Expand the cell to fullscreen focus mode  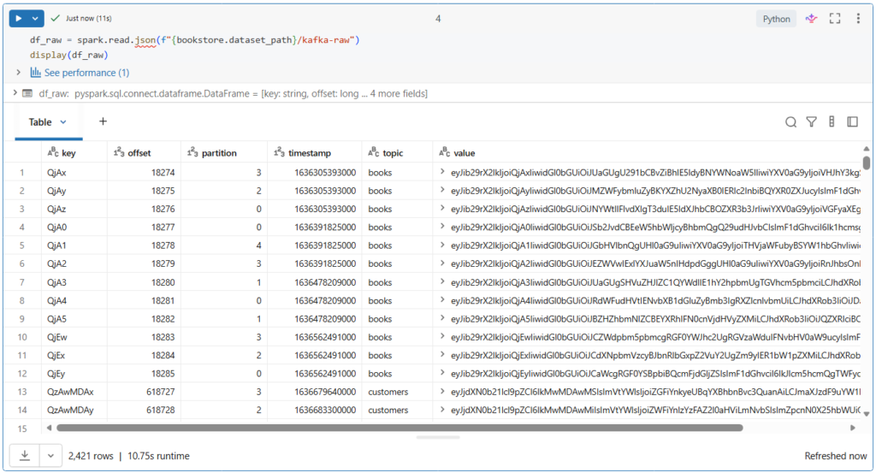point(835,19)
